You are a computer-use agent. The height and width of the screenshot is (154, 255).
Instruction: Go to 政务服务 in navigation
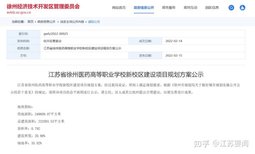(x=169, y=7)
